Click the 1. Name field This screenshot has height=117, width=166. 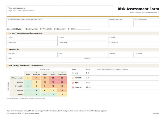click(32, 39)
